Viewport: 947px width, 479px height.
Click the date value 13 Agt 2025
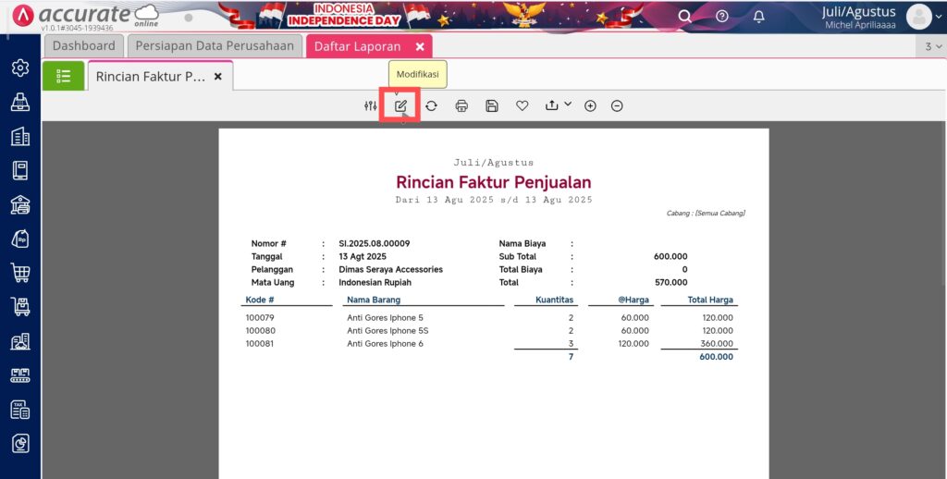point(363,257)
